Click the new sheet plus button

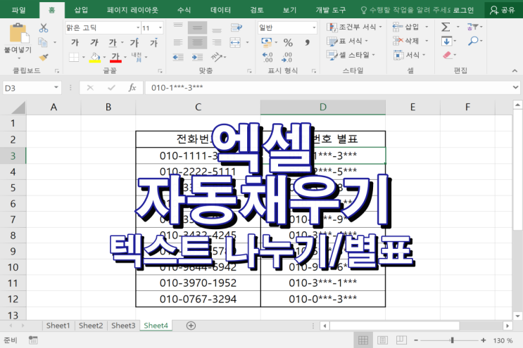click(191, 326)
